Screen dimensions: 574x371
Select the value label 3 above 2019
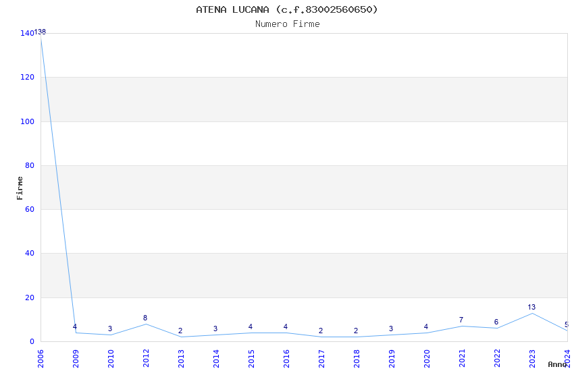[x=391, y=329]
